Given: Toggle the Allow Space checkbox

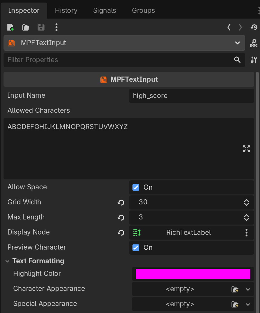Looking at the screenshot, I should [x=136, y=187].
